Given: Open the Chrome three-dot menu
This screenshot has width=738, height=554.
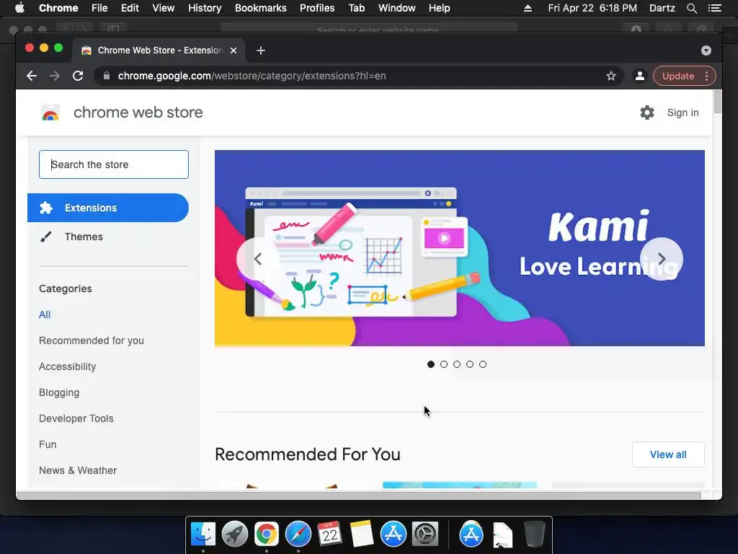Looking at the screenshot, I should [706, 76].
